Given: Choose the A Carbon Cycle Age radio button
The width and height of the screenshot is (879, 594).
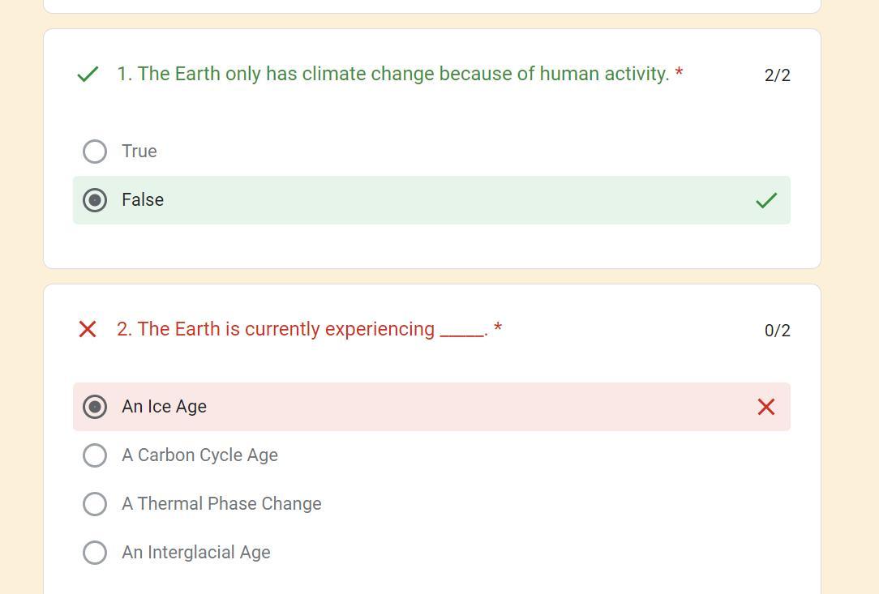Looking at the screenshot, I should click(x=95, y=455).
